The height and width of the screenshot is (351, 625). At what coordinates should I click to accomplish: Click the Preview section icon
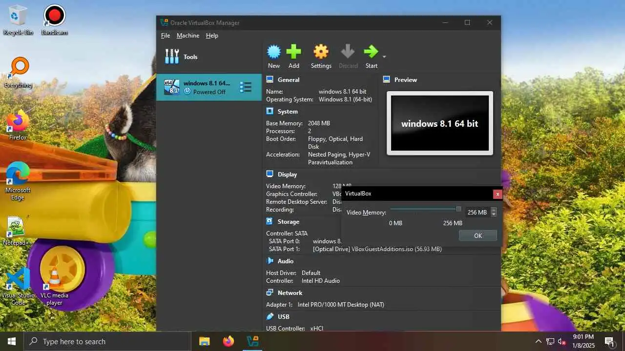(x=387, y=79)
